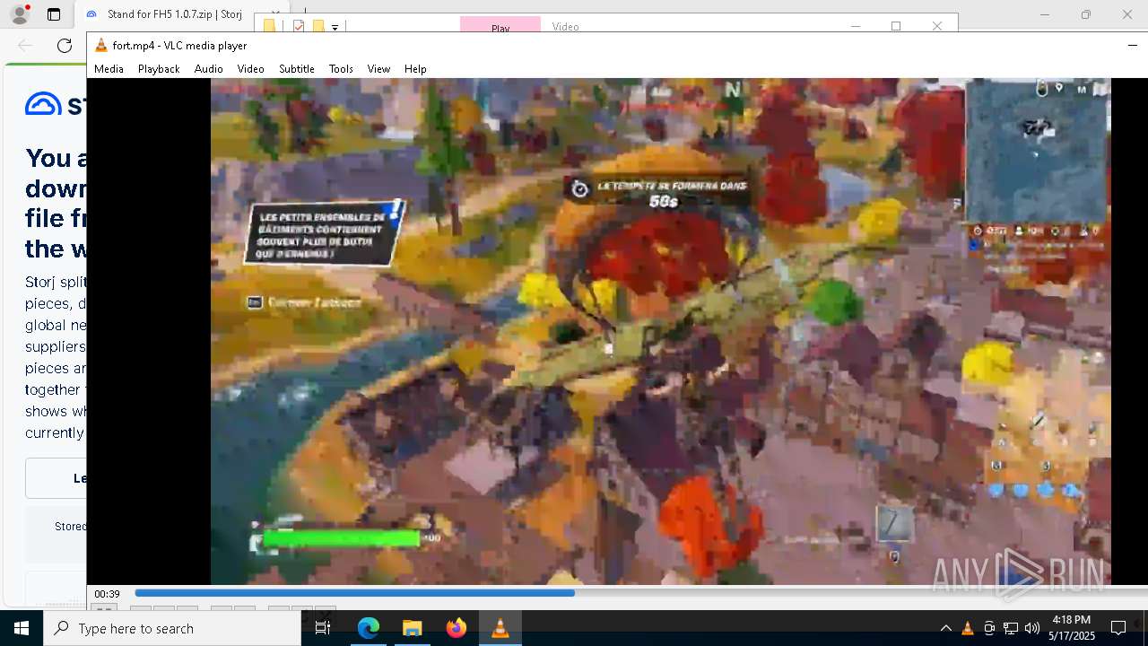Viewport: 1148px width, 646px height.
Task: Open the View menu in VLC
Action: pos(378,69)
